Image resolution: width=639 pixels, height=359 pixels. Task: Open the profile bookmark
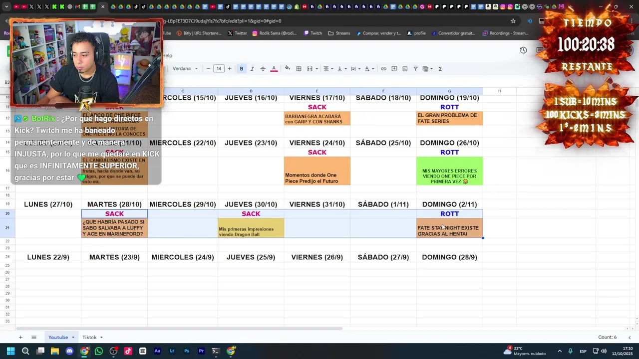pos(416,33)
